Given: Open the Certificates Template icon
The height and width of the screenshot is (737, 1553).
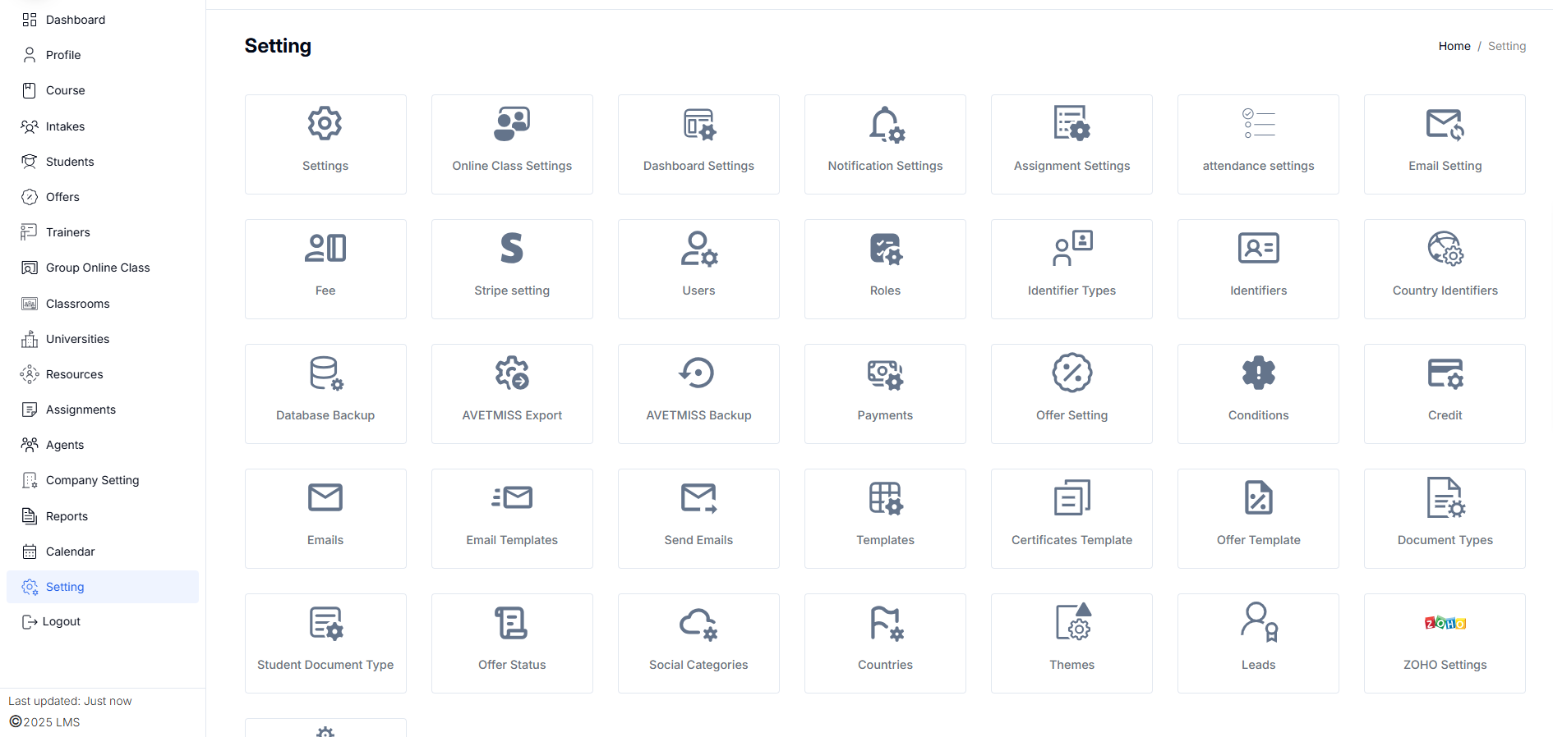Looking at the screenshot, I should tap(1071, 498).
